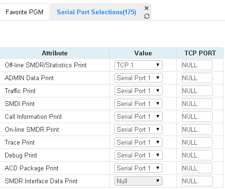The width and height of the screenshot is (225, 189).
Task: Expand the Traffic Print value dropdown
Action: click(x=138, y=91)
